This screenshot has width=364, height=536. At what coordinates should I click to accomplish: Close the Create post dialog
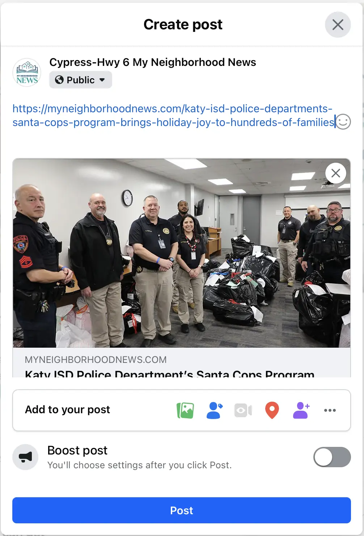(x=338, y=25)
